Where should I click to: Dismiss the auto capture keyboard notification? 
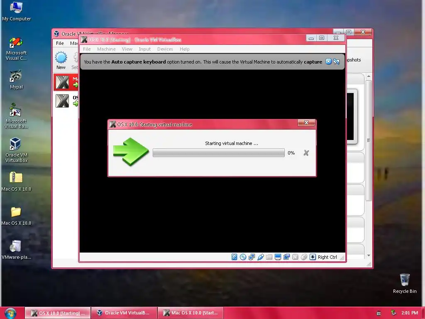[328, 61]
